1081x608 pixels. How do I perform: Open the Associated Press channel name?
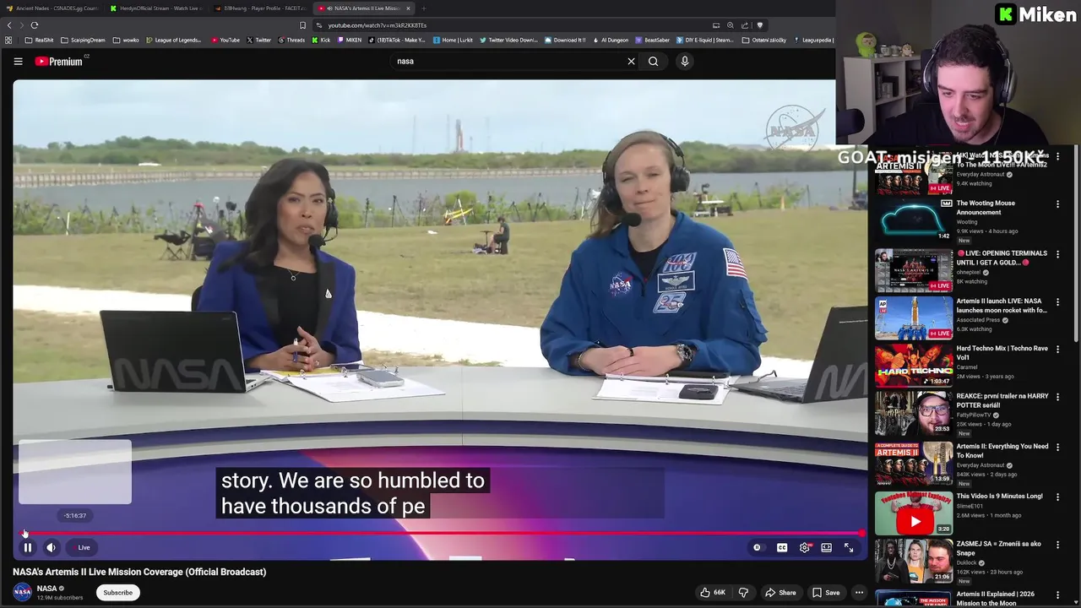coord(980,320)
